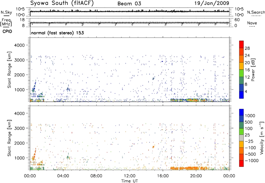
Task: Click the "Syowa South (fitACF)" plot title
Action: point(62,3)
